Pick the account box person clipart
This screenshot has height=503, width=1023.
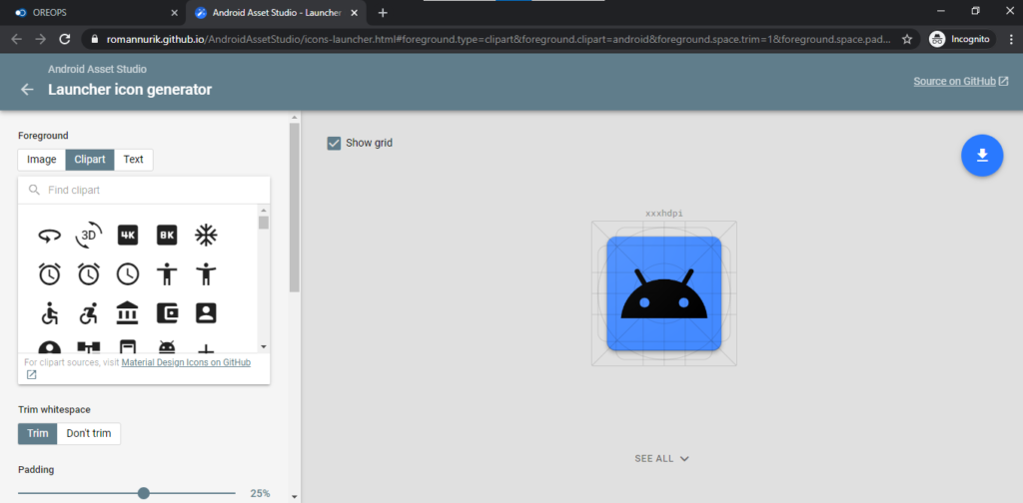click(x=206, y=313)
